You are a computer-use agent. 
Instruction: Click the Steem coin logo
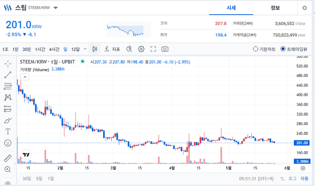(8, 8)
